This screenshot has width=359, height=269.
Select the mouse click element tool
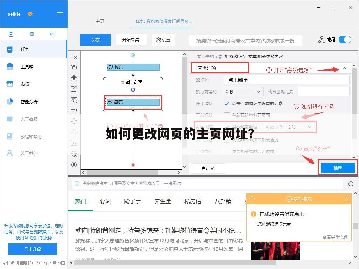point(74,67)
